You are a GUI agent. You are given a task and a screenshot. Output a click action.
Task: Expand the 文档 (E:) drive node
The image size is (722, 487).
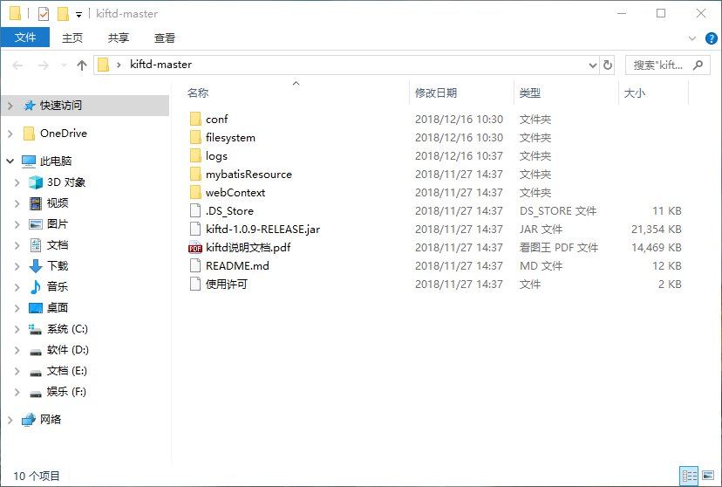(x=17, y=371)
